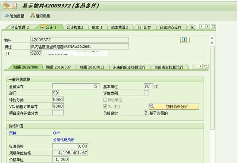Click the 基本单位 field PC
The height and width of the screenshot is (163, 238).
(148, 86)
